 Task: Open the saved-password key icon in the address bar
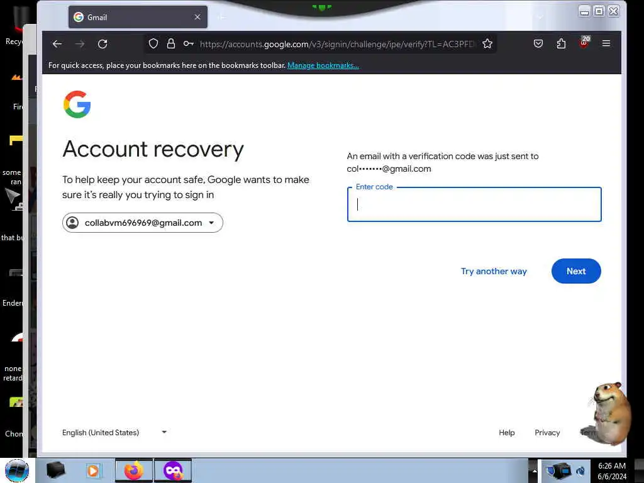[189, 43]
